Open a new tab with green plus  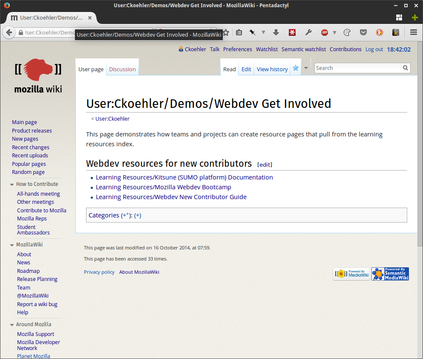click(x=415, y=18)
